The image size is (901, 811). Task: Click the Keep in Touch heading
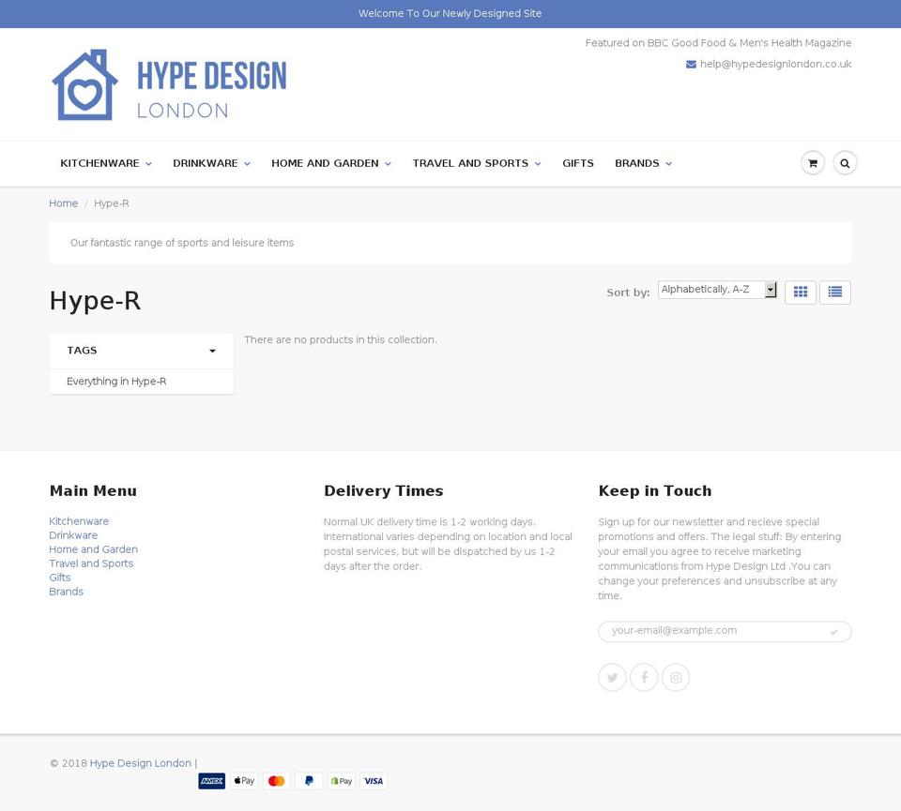click(654, 491)
